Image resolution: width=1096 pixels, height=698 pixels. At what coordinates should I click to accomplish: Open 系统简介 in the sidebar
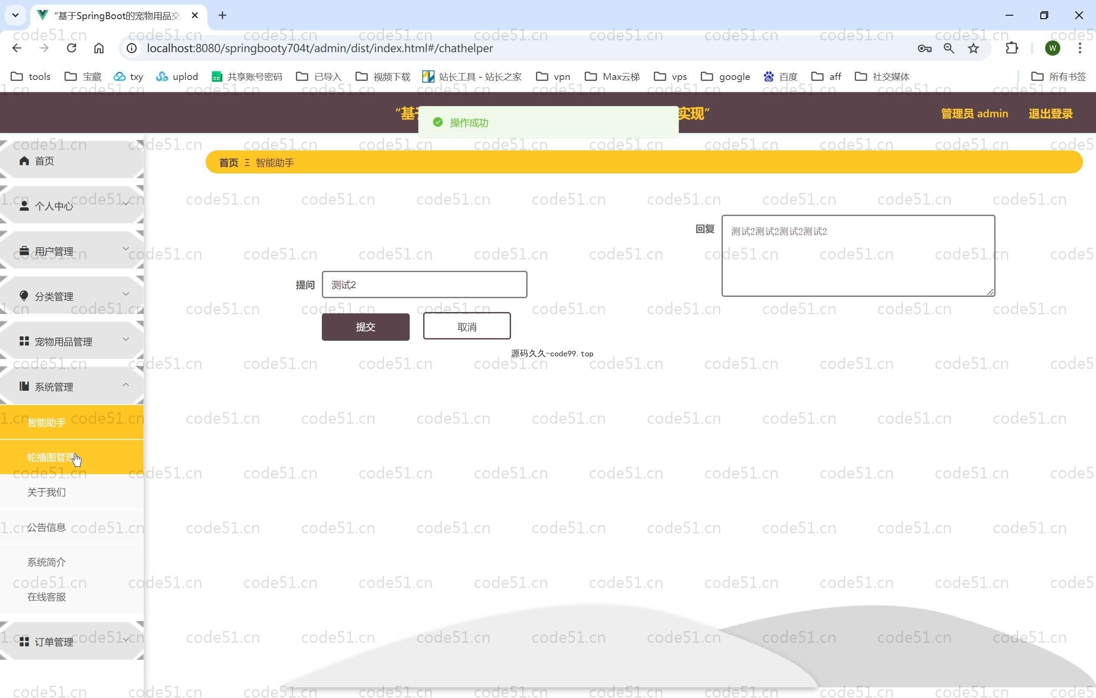(x=71, y=562)
